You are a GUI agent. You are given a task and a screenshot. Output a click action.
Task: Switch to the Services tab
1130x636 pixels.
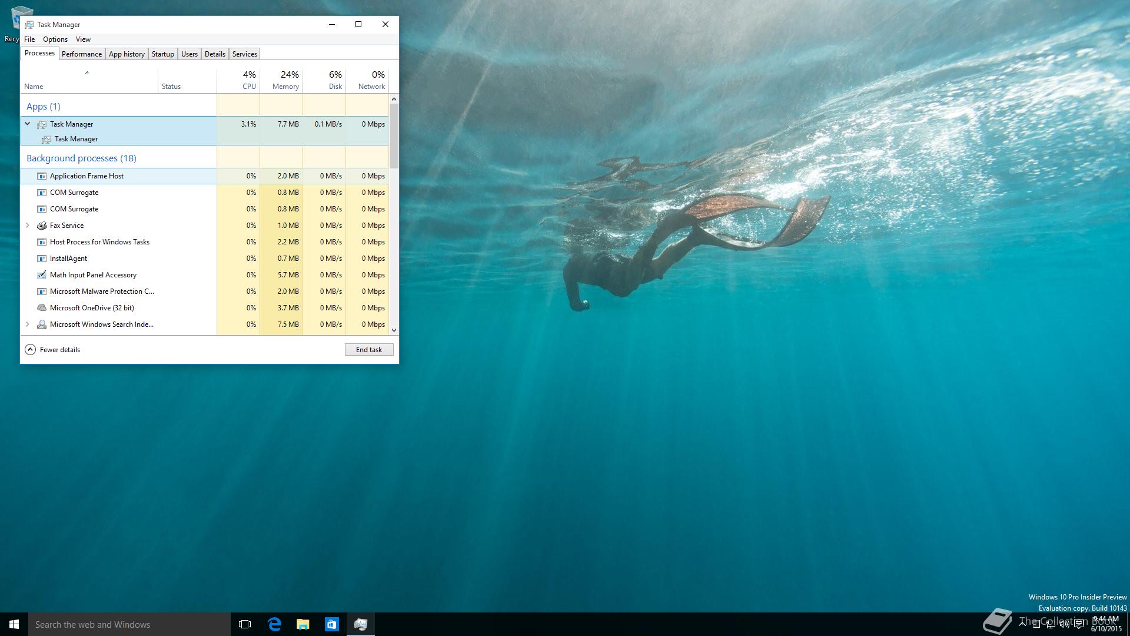(x=245, y=54)
